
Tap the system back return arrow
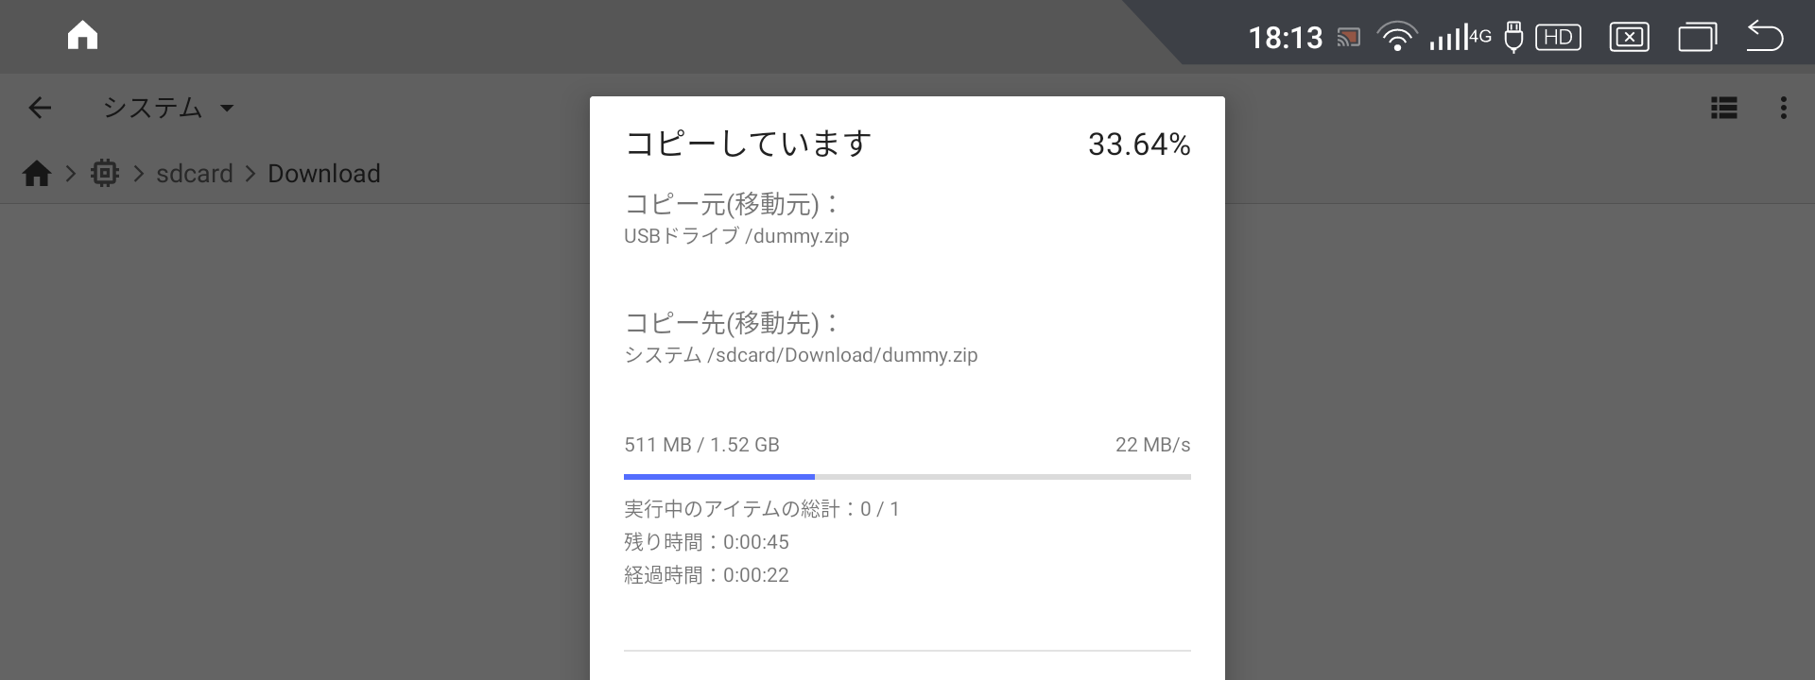pyautogui.click(x=1764, y=36)
